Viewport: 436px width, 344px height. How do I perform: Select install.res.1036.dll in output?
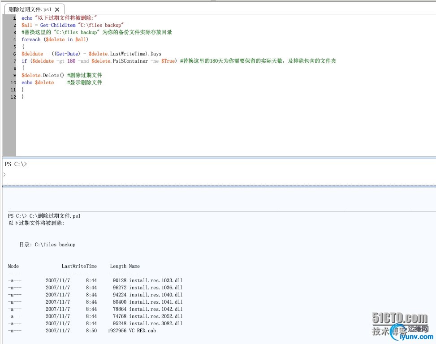156,288
